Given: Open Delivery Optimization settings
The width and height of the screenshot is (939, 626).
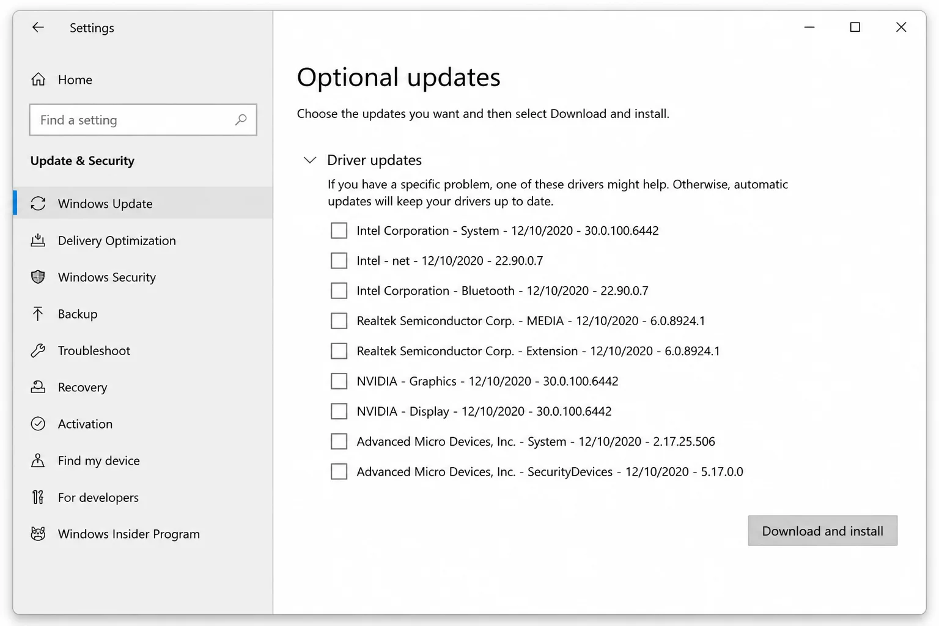Looking at the screenshot, I should 142,240.
